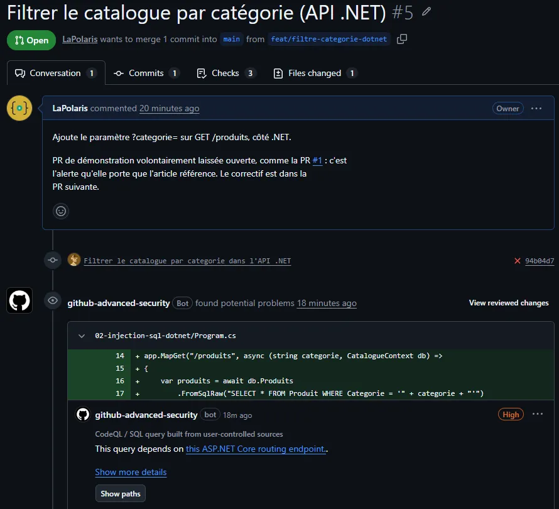The image size is (559, 509).
Task: Open the Checks tab
Action: [x=226, y=73]
